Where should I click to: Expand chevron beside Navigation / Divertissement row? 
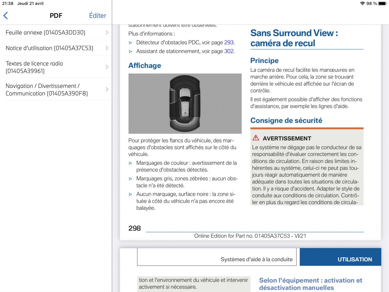point(107,89)
